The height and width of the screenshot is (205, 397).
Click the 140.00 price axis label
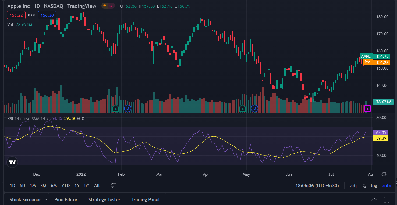(x=382, y=85)
